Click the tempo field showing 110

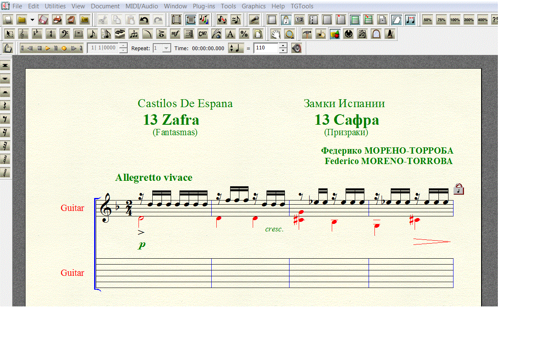pyautogui.click(x=266, y=48)
